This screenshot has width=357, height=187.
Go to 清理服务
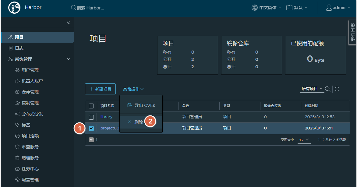(30, 158)
